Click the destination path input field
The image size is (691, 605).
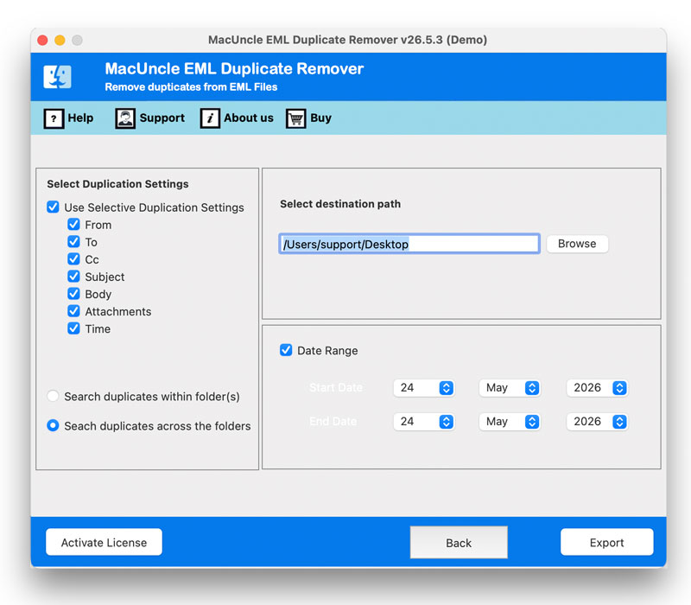[x=409, y=244]
